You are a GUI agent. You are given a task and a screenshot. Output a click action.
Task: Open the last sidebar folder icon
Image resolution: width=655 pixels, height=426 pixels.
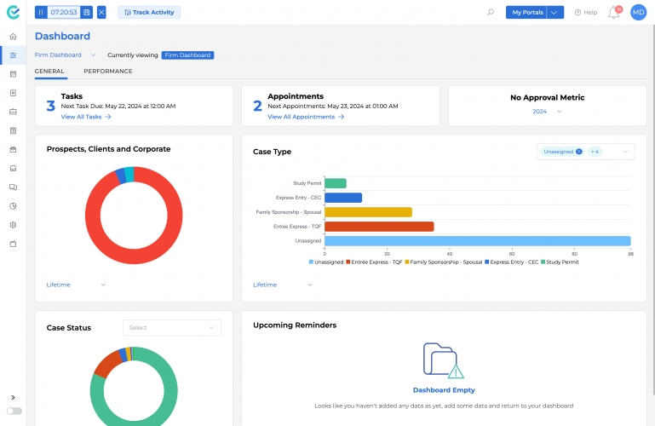(x=14, y=244)
